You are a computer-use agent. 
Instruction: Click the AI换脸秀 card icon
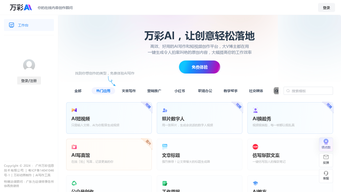[x=255, y=110]
